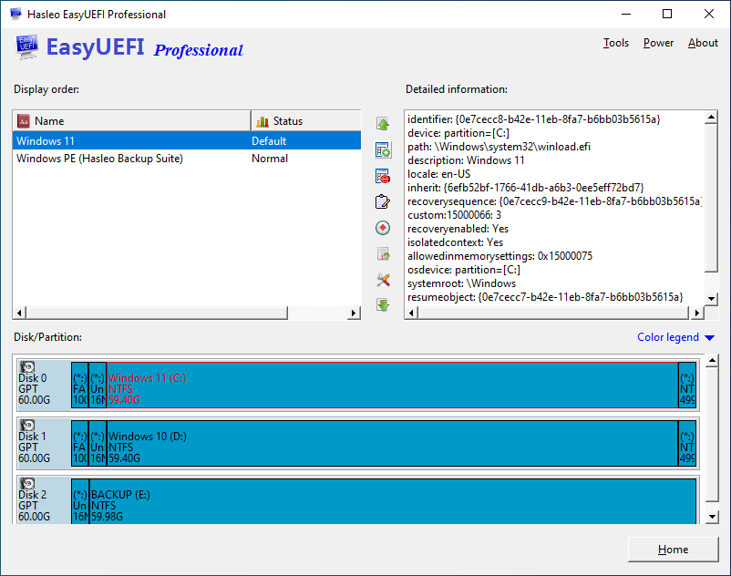
Task: Open the Tools menu
Action: point(616,43)
